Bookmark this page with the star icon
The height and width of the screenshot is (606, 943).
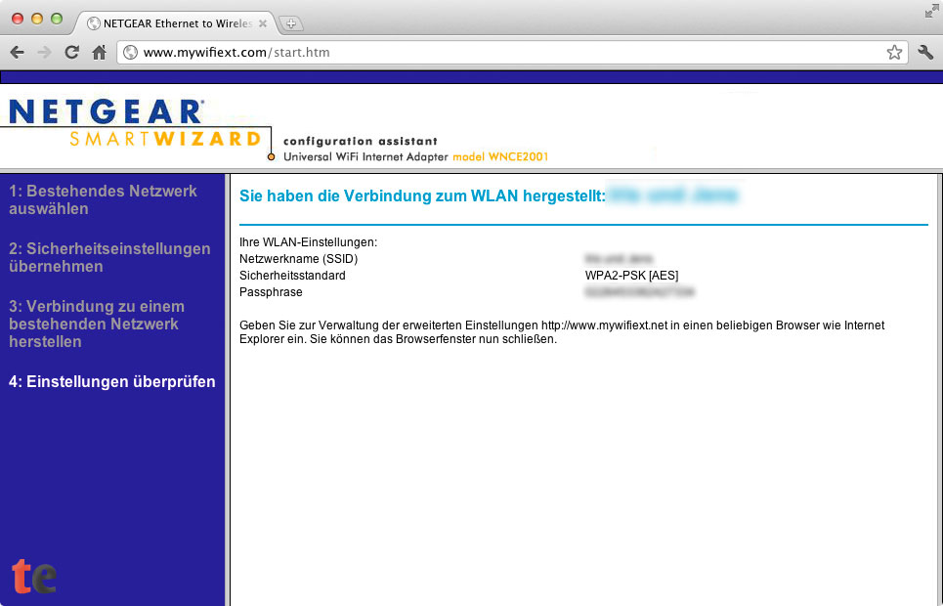[x=894, y=53]
